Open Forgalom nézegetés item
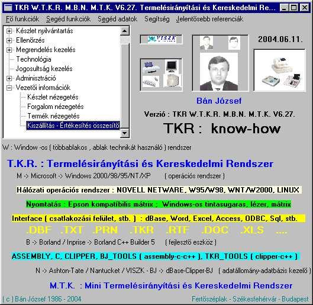Image resolution: width=313 pixels, height=305 pixels. (56, 107)
